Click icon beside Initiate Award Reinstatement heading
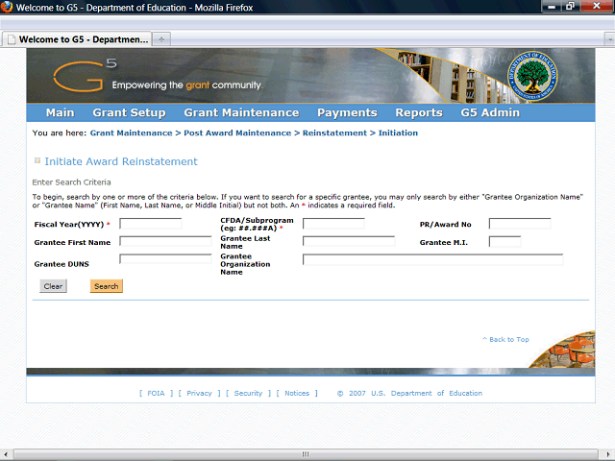 point(37,160)
